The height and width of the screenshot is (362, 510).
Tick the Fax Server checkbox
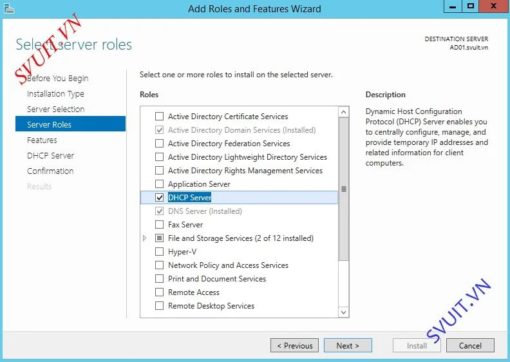tap(160, 224)
